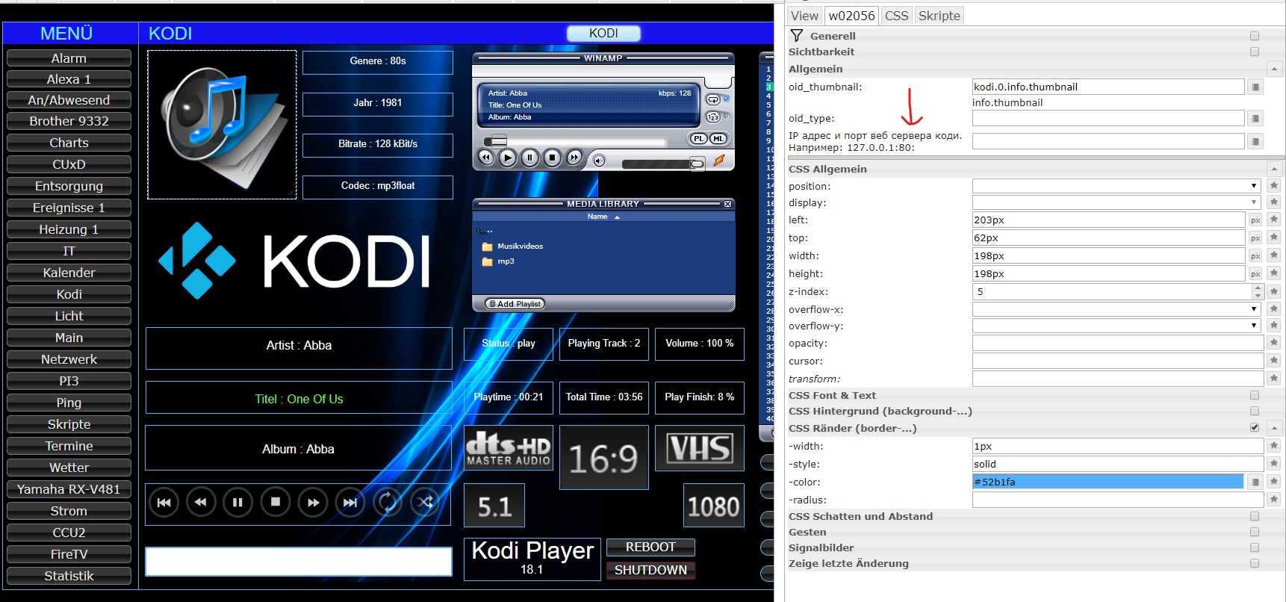Click the Winamp rewind button

click(x=485, y=158)
